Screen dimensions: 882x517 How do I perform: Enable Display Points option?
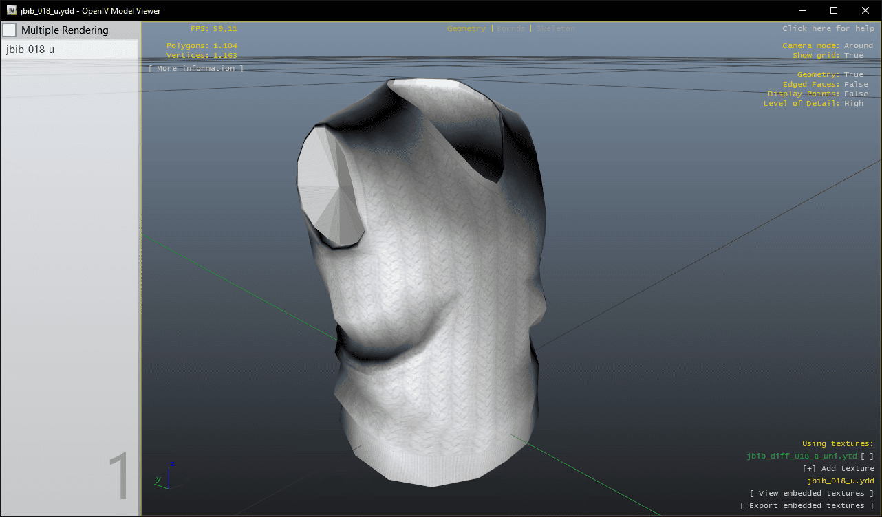(856, 94)
